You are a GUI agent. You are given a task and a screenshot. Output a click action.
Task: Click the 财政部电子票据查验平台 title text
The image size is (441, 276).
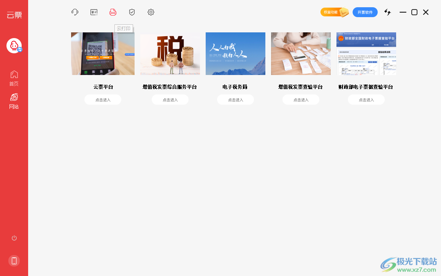click(x=366, y=87)
